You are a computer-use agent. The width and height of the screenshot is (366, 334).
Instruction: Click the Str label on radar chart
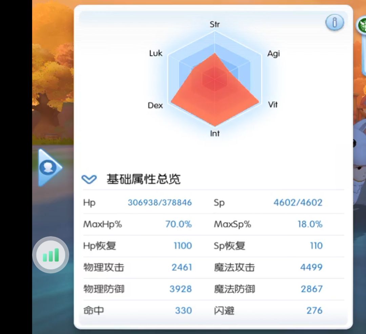point(215,24)
